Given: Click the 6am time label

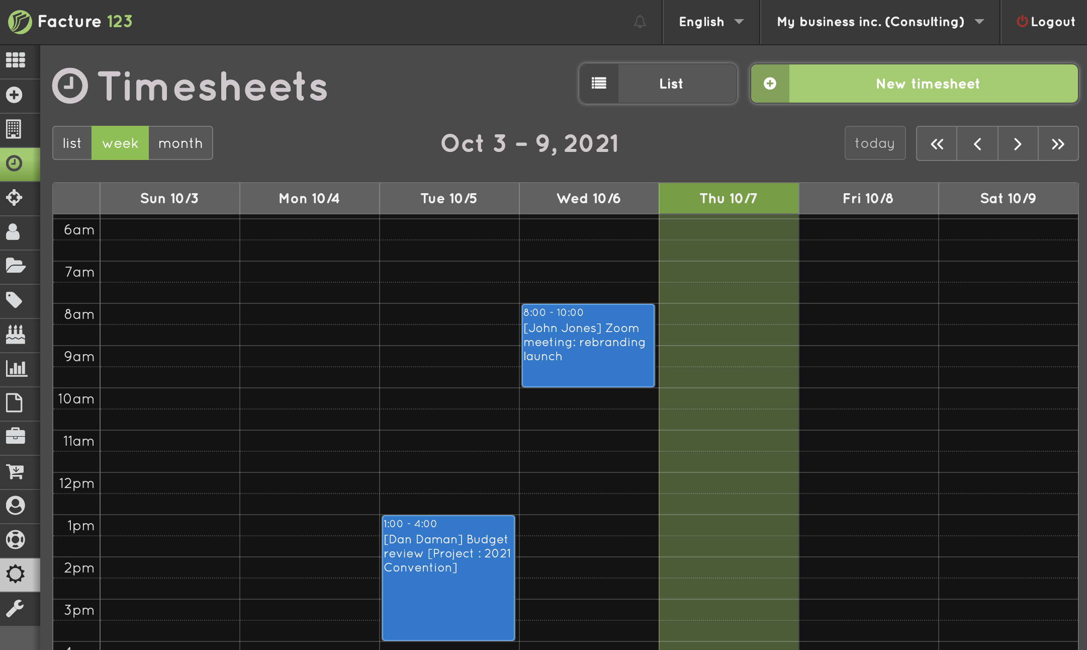Looking at the screenshot, I should pos(79,230).
